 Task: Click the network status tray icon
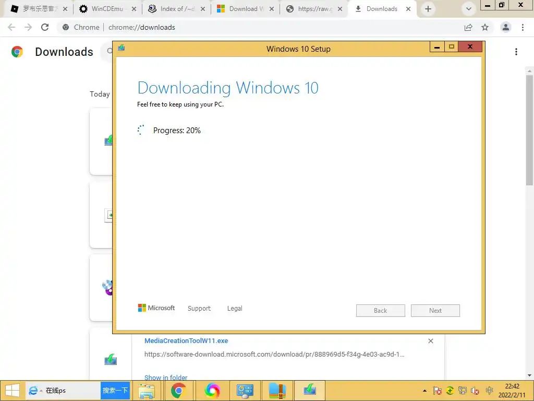click(462, 391)
